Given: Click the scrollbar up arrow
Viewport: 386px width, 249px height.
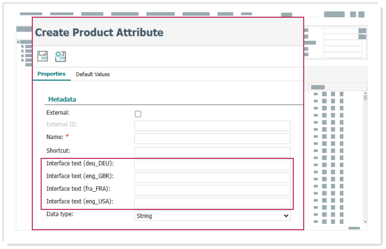Looking at the screenshot, I should (365, 93).
